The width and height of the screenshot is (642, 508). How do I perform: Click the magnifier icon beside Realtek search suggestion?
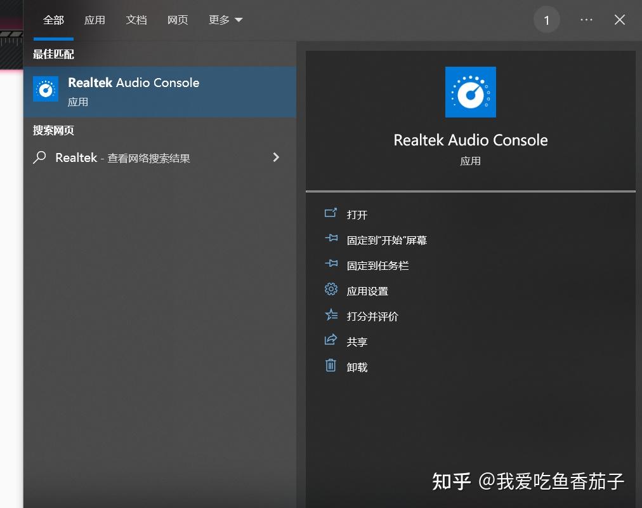click(x=39, y=157)
